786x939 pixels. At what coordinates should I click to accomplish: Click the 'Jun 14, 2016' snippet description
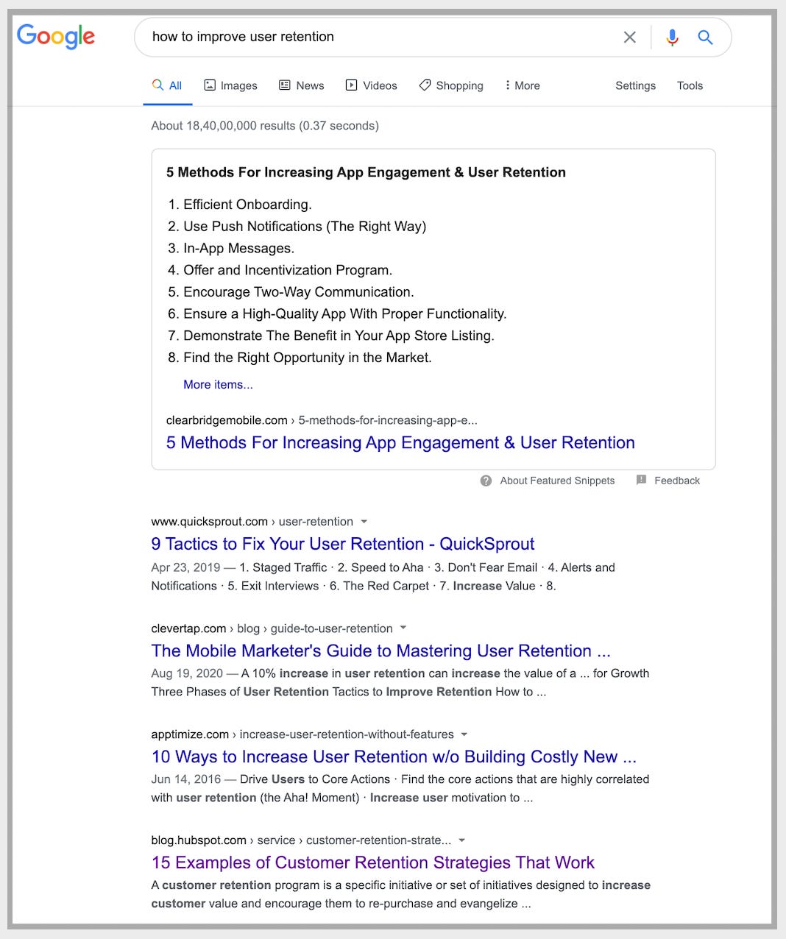coord(400,788)
